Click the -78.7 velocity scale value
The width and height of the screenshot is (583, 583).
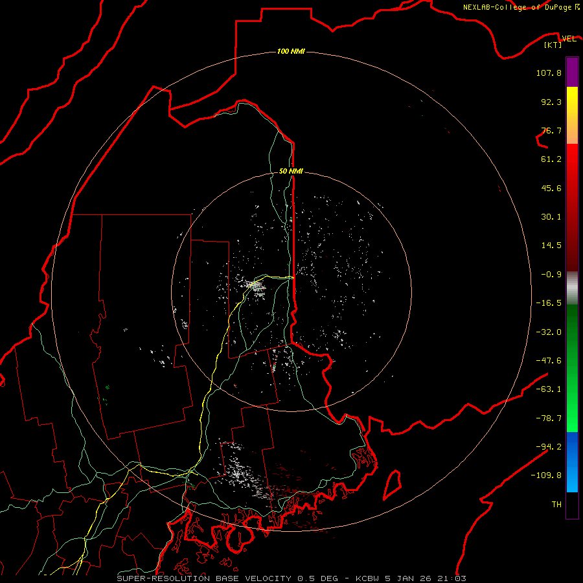[x=549, y=418]
